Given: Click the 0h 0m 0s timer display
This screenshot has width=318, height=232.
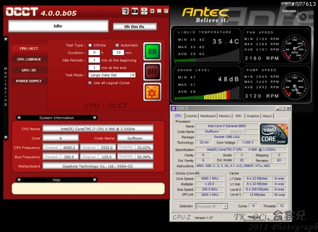Looking at the screenshot, I should click(x=135, y=26).
